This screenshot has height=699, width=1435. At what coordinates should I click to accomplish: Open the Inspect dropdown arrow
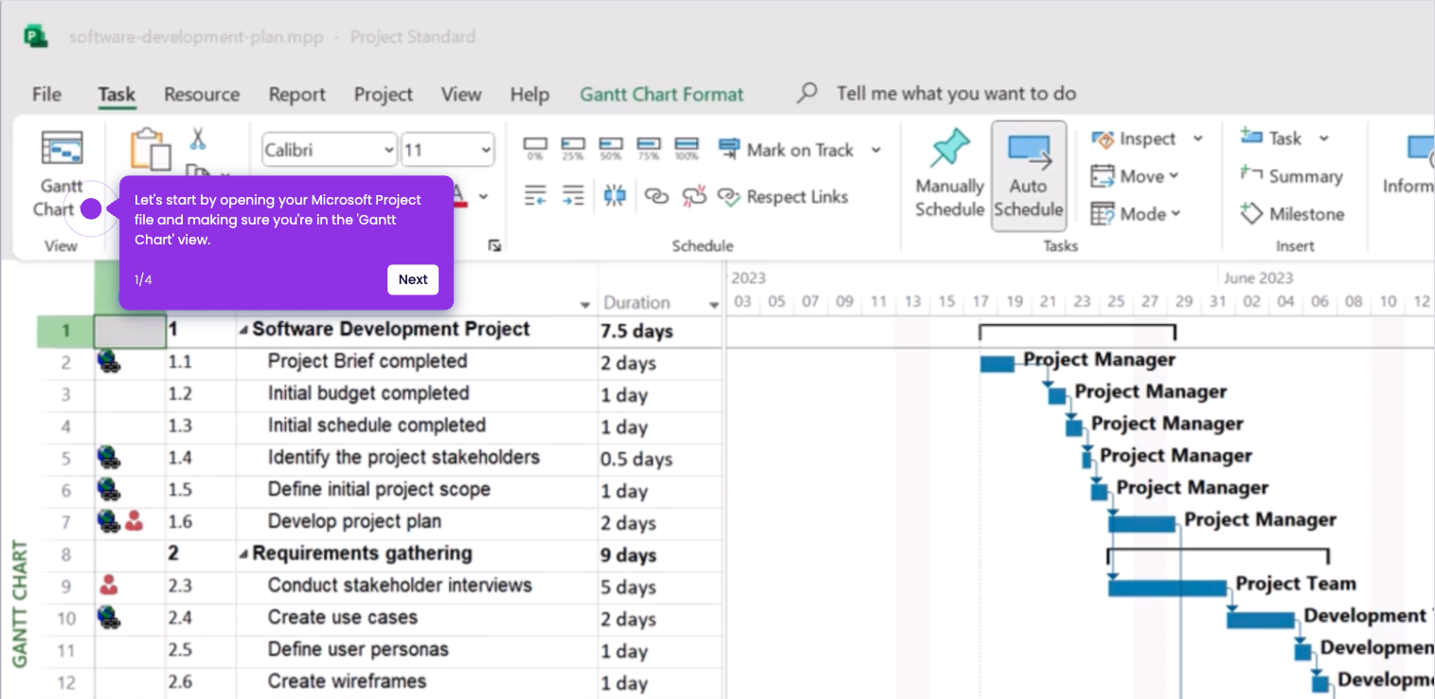[1197, 139]
